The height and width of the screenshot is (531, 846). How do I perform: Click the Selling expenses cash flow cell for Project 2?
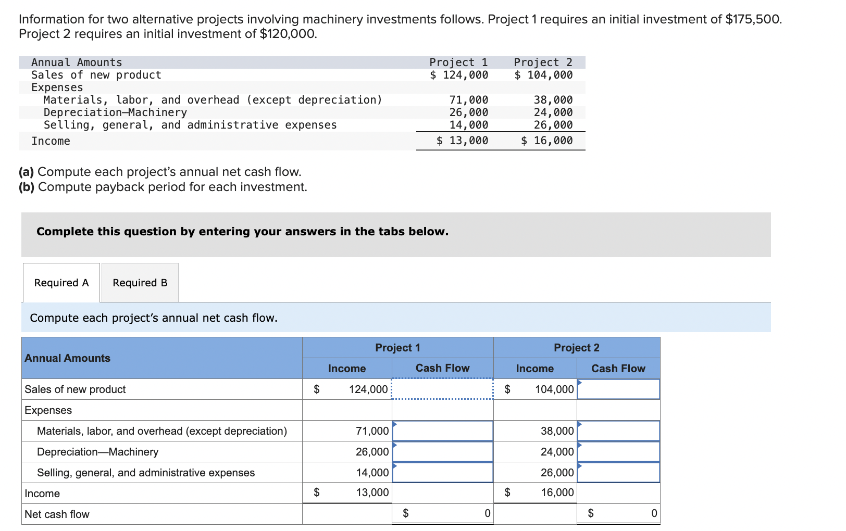point(618,472)
